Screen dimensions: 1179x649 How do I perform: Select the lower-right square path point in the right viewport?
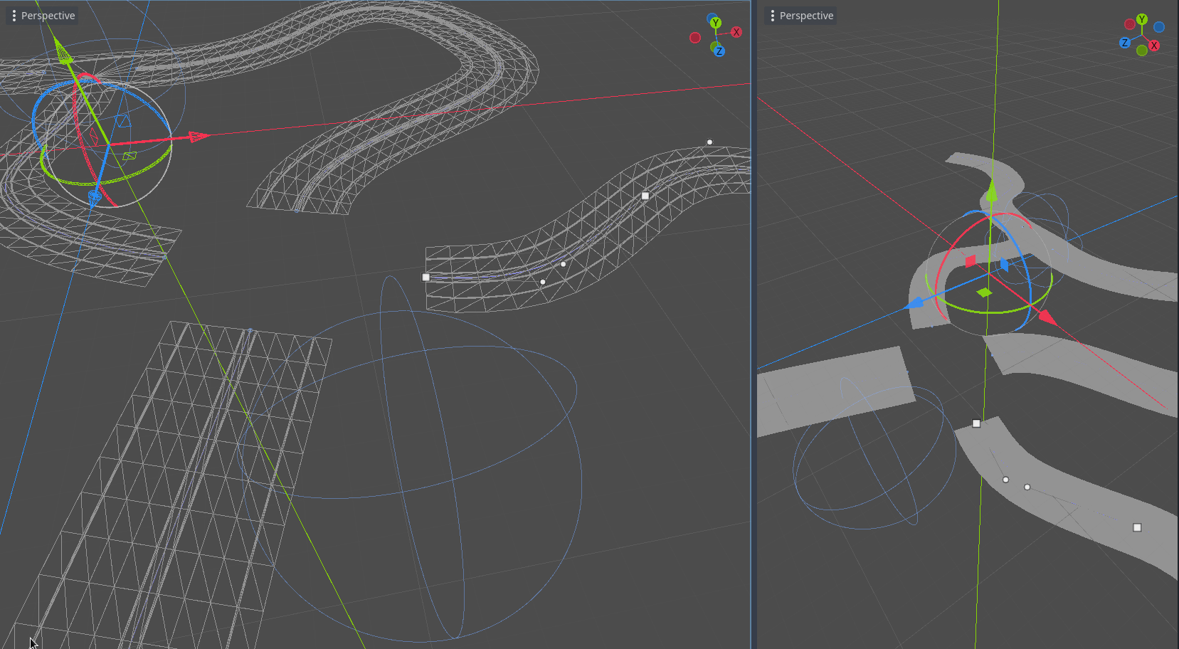[1137, 527]
